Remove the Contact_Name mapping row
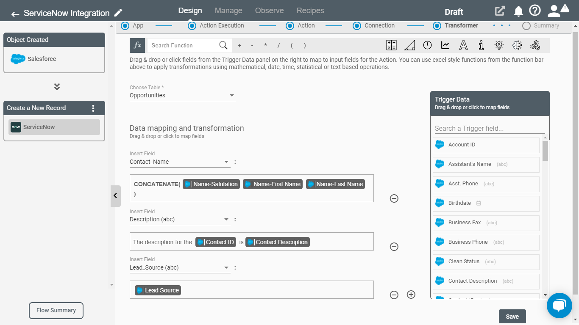 pyautogui.click(x=394, y=198)
